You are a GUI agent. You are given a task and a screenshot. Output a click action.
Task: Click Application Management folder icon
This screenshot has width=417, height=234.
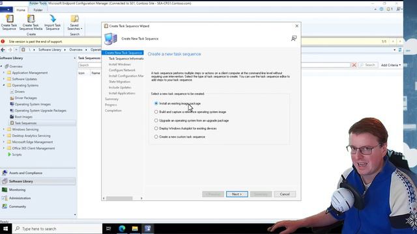click(9, 73)
